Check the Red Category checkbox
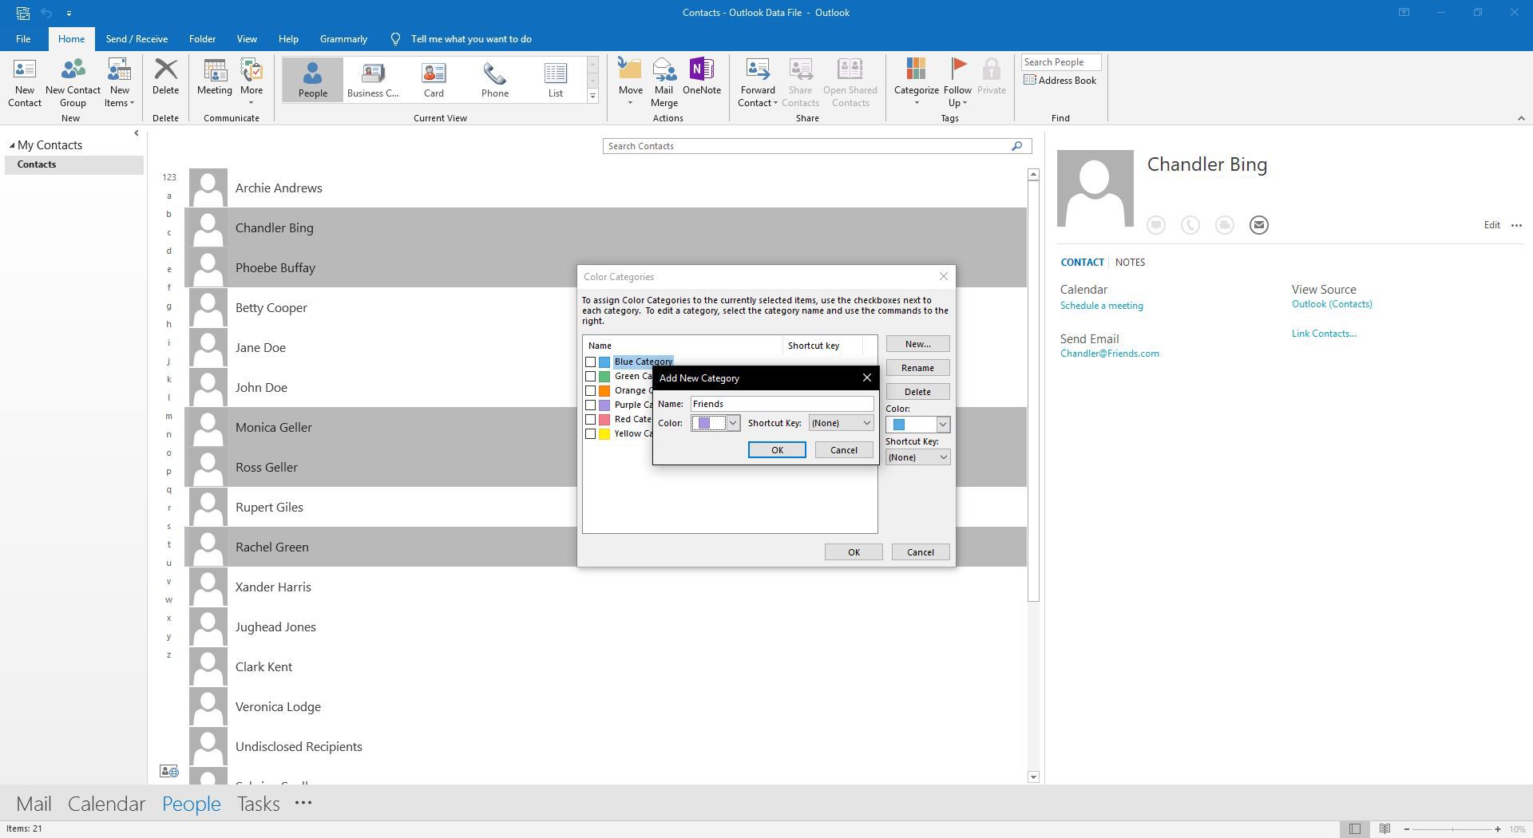This screenshot has width=1533, height=838. pos(591,420)
